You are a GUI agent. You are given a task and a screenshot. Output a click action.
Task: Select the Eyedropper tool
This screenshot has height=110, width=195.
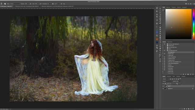tap(160, 21)
